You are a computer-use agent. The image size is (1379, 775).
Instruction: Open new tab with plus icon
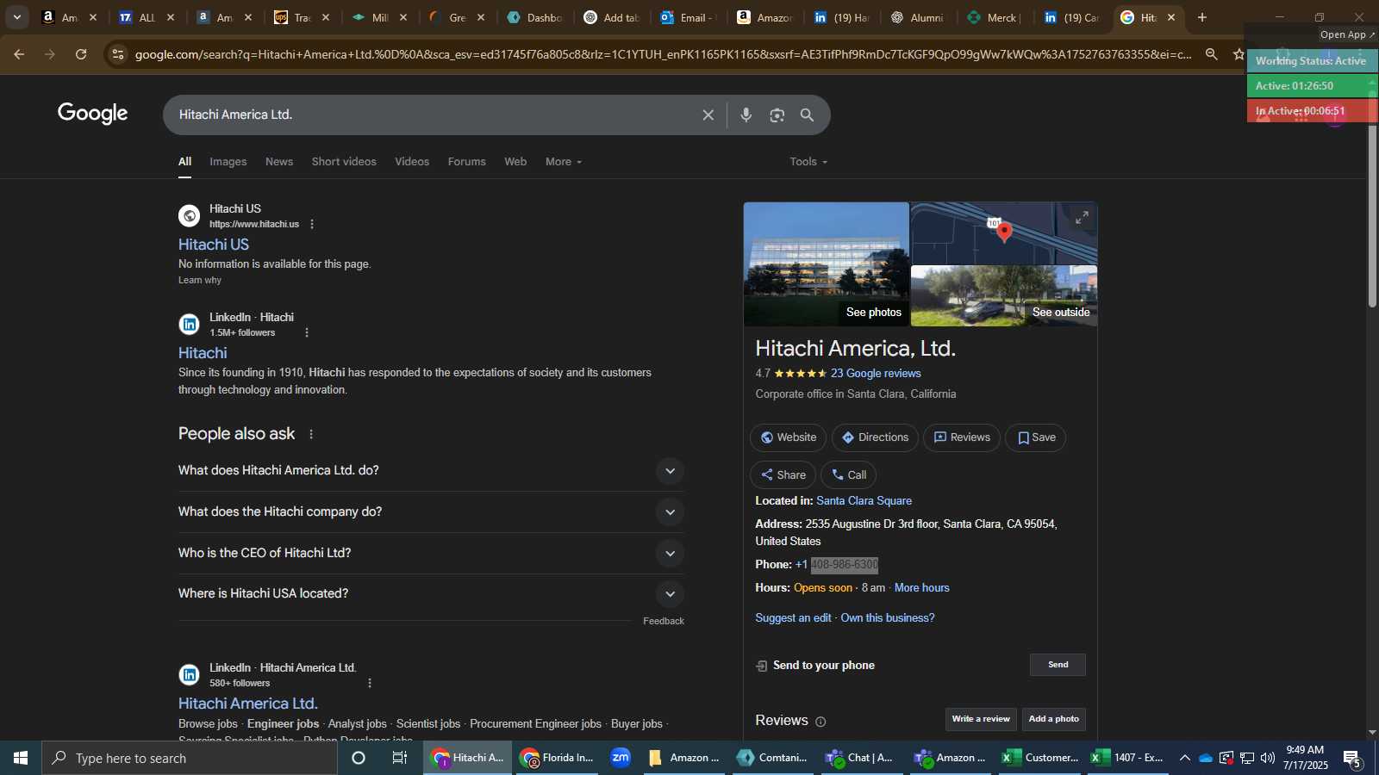tap(1202, 17)
